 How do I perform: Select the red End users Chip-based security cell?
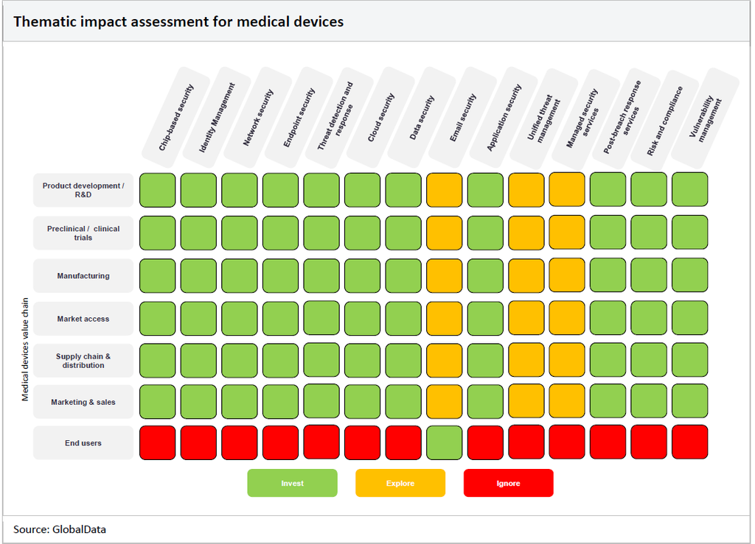(158, 442)
